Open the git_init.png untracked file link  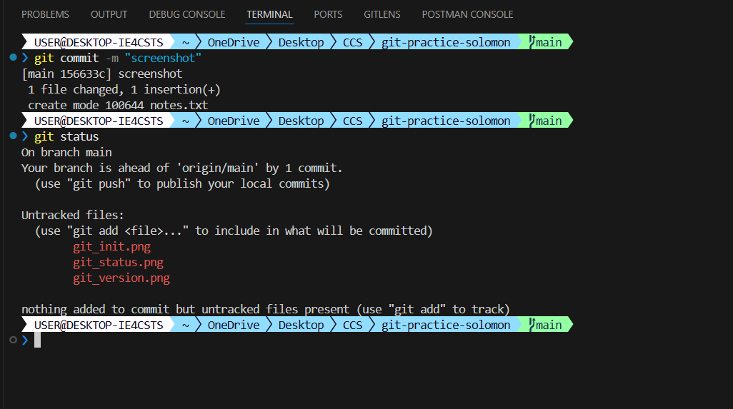coord(111,247)
